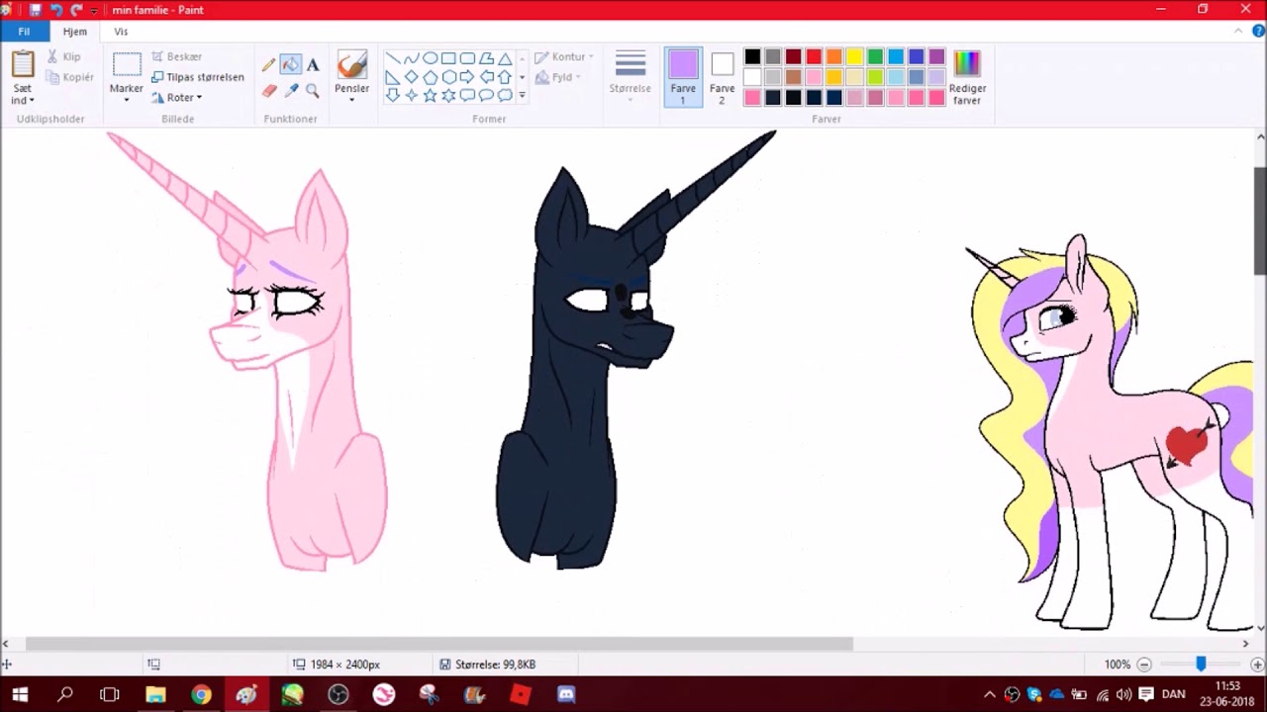Open the Kontur outline dropdown
The width and height of the screenshot is (1267, 712).
pyautogui.click(x=564, y=57)
